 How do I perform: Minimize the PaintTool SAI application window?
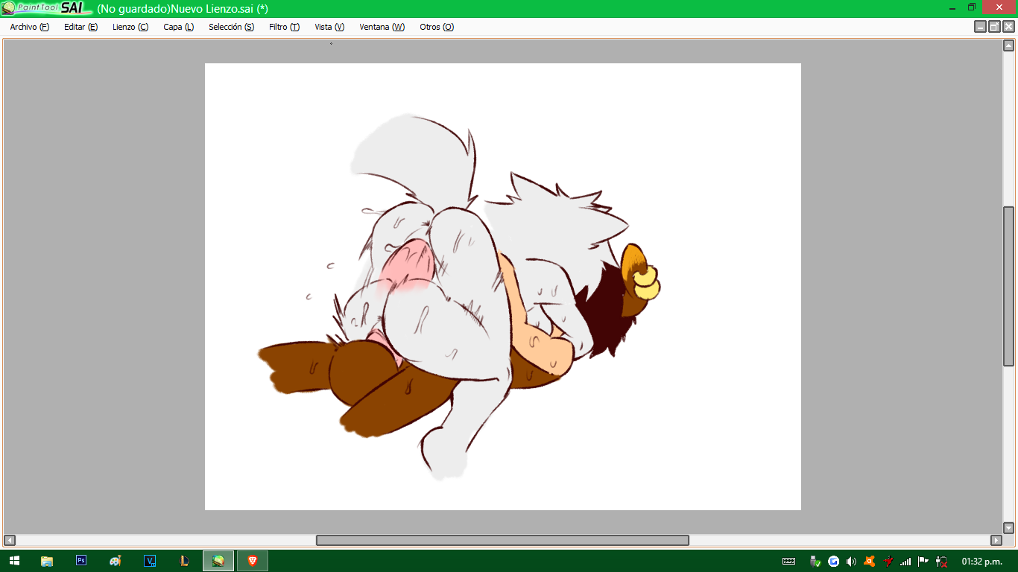point(952,7)
